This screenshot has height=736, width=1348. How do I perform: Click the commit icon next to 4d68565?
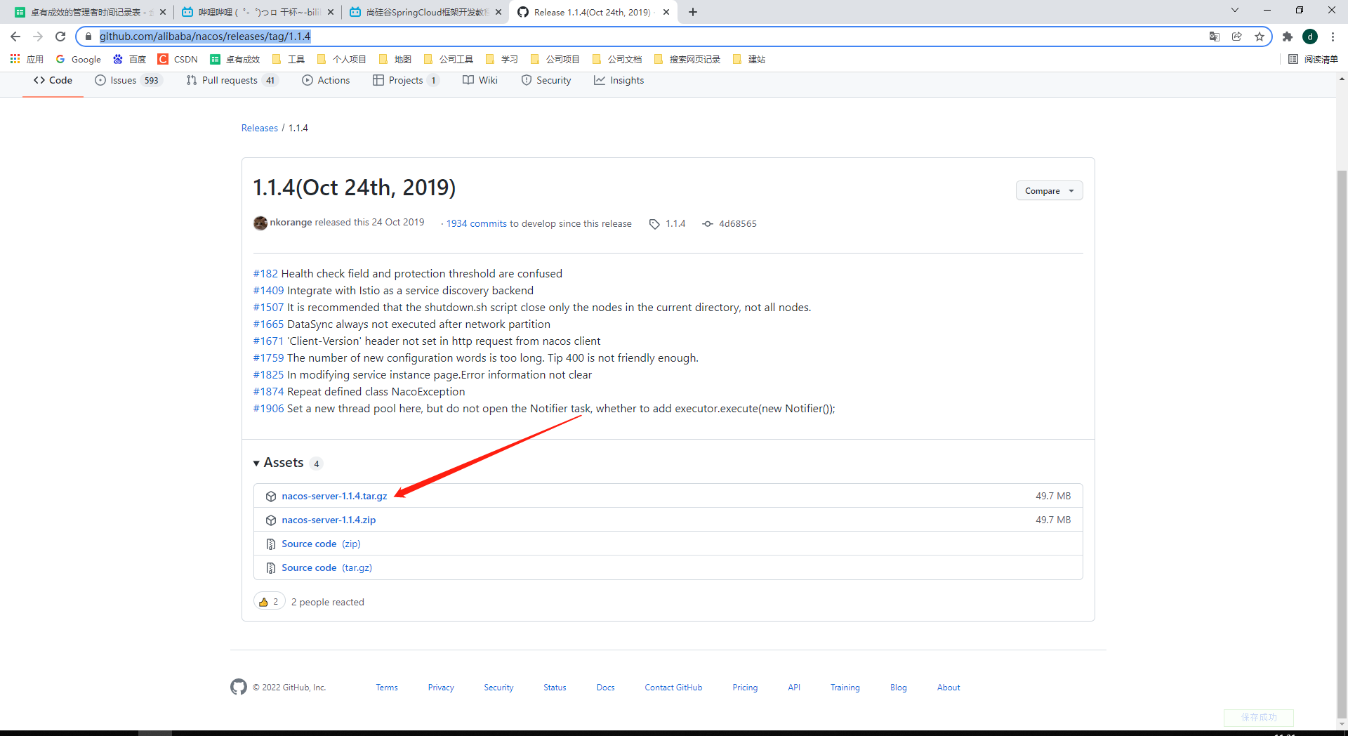[708, 224]
